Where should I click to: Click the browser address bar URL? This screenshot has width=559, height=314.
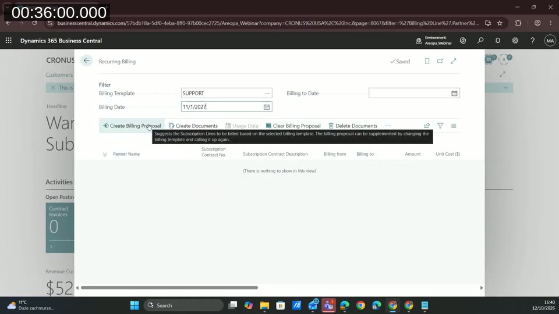click(268, 23)
